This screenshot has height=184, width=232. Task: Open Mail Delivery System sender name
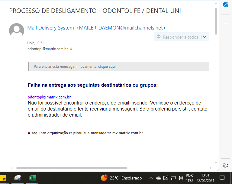(96, 28)
